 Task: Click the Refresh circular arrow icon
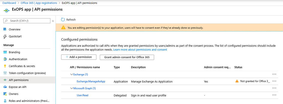pyautogui.click(x=63, y=20)
